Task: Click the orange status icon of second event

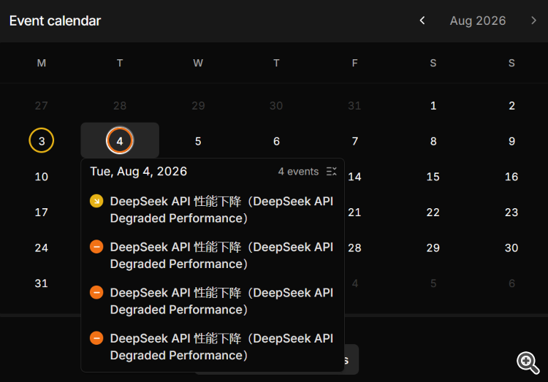Action: [x=96, y=247]
